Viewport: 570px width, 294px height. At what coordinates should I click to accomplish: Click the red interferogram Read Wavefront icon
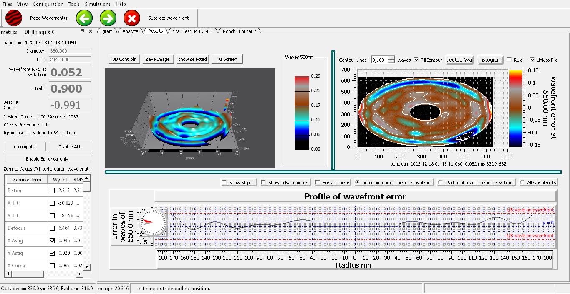tap(14, 18)
